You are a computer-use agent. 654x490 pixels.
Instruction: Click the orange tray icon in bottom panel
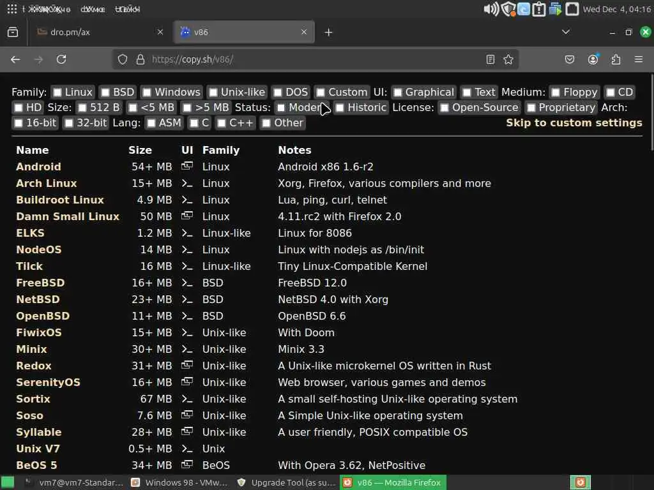tap(580, 482)
